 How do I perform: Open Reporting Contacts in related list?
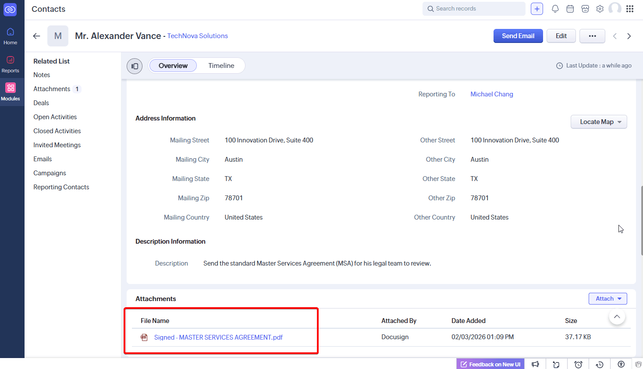click(x=61, y=187)
